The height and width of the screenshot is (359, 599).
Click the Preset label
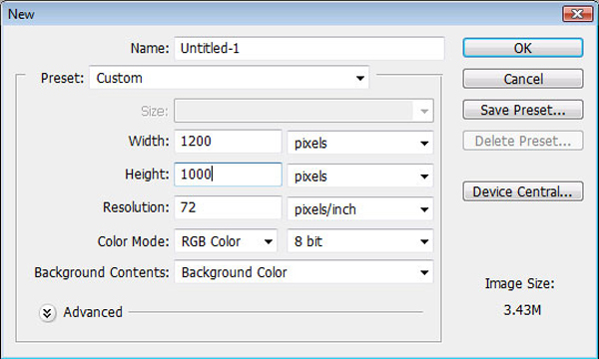click(x=62, y=78)
